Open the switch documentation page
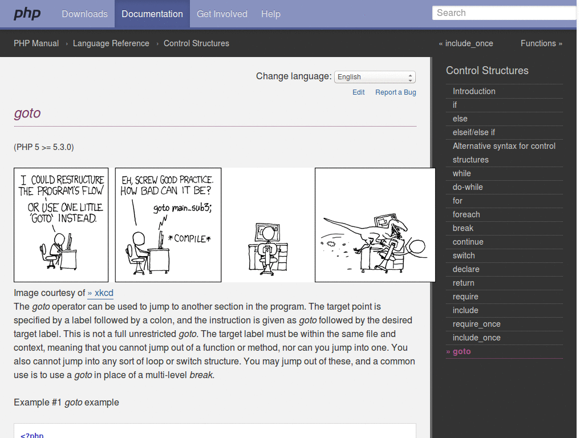Screen dimensions: 584x438 [x=464, y=255]
